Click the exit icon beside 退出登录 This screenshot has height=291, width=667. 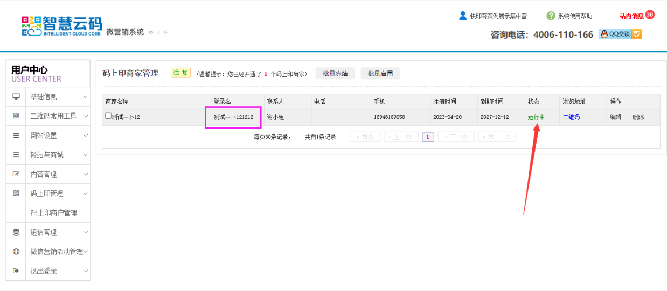click(x=16, y=271)
